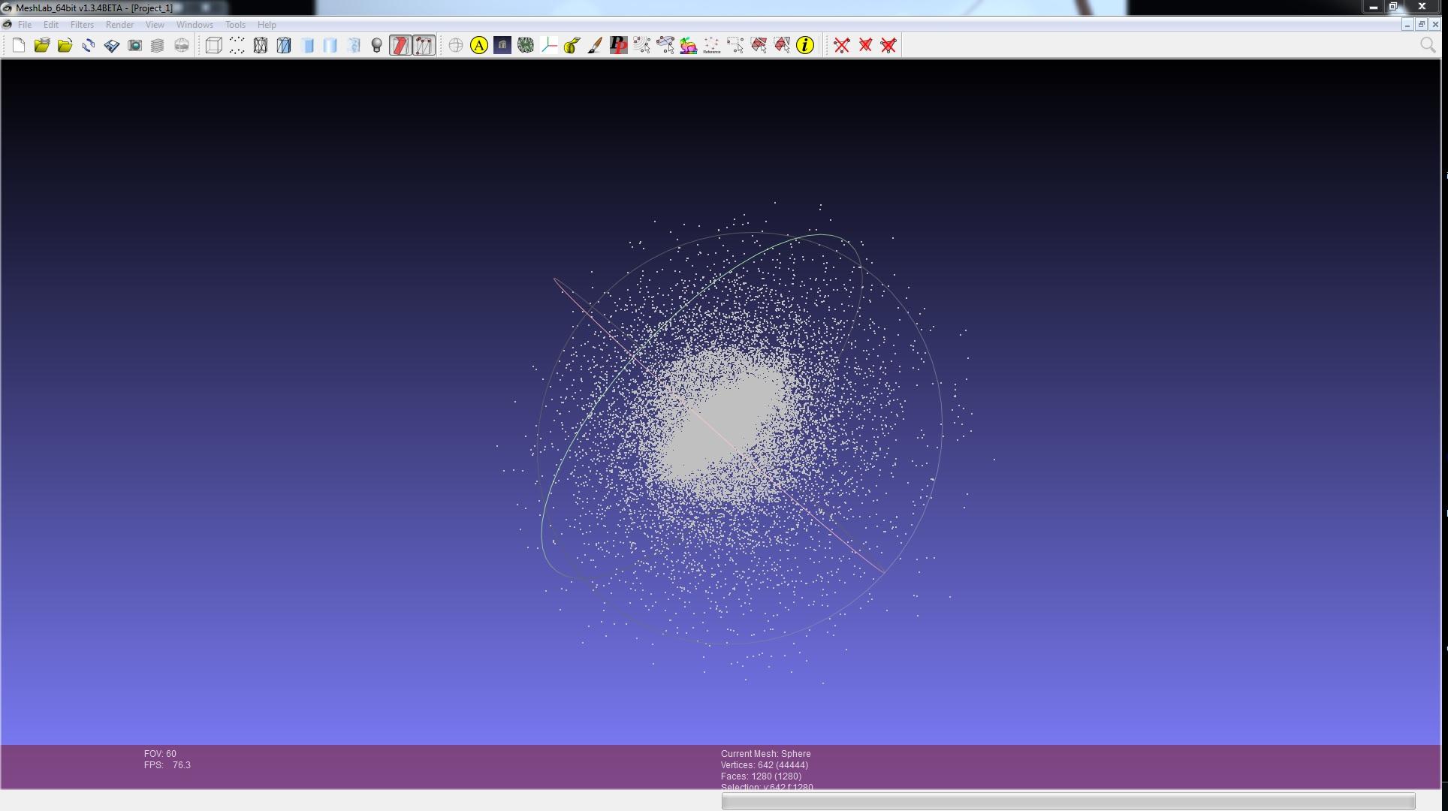Open the layer dialog stack icon
Viewport: 1448px width, 811px height.
(x=158, y=46)
